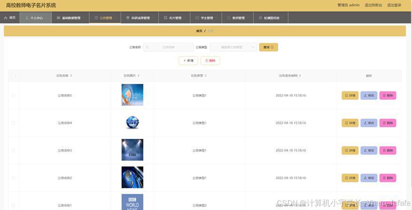The height and width of the screenshot is (210, 412).
Task: Expand the 基础数据管理 menu
Action: (x=70, y=18)
